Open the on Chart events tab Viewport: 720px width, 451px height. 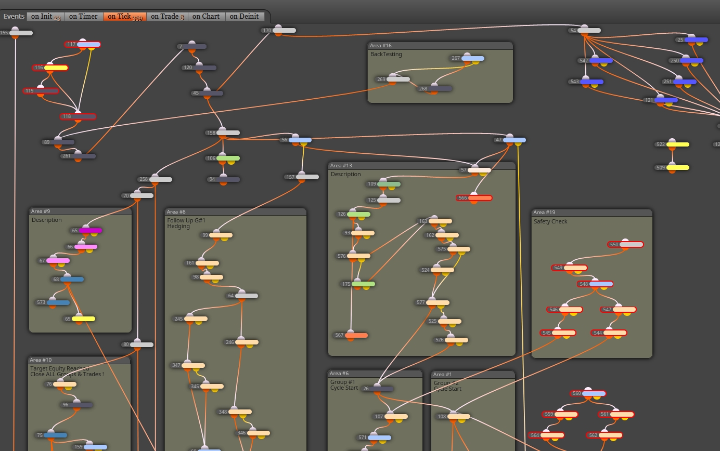pos(206,17)
